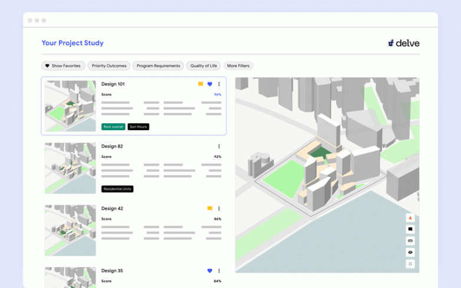Screen dimensions: 461x288
Task: Select the Design 82 thumbnail
Action: pos(70,168)
